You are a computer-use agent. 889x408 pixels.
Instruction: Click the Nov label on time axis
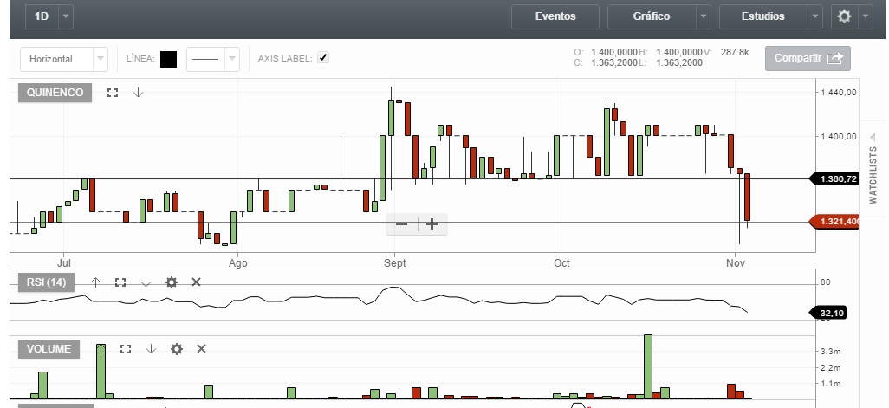736,263
